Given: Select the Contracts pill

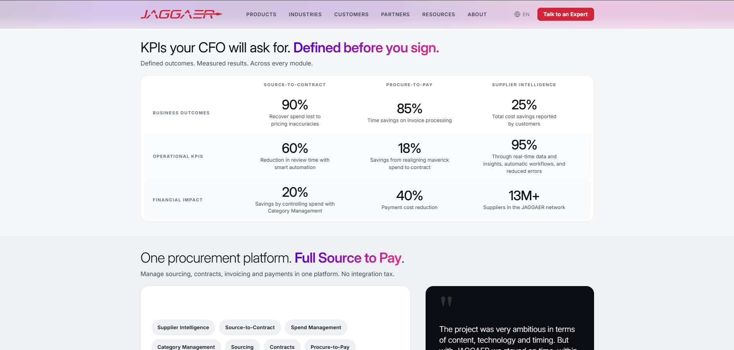Looking at the screenshot, I should 282,347.
